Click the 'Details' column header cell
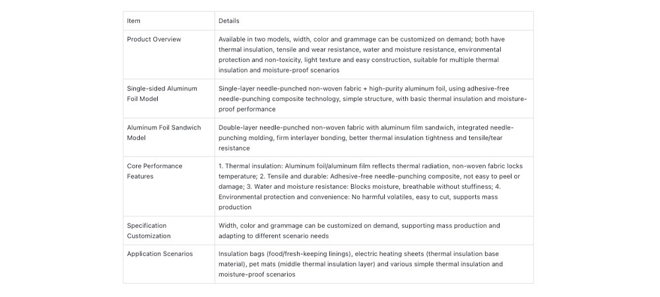The image size is (660, 297). coord(228,21)
